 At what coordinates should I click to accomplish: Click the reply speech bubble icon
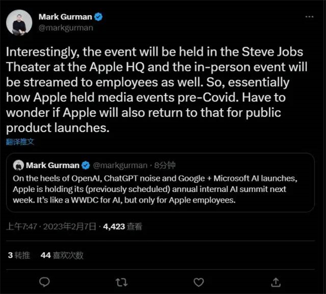pyautogui.click(x=45, y=282)
